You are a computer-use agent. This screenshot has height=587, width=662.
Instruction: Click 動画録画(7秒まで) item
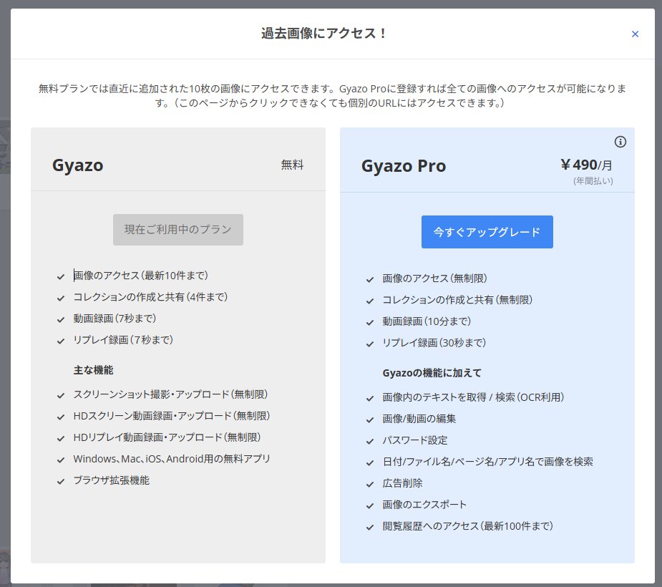point(115,319)
